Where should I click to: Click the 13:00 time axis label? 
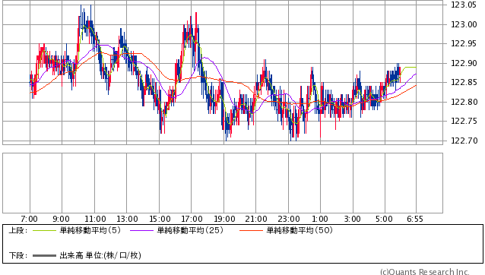pos(127,219)
